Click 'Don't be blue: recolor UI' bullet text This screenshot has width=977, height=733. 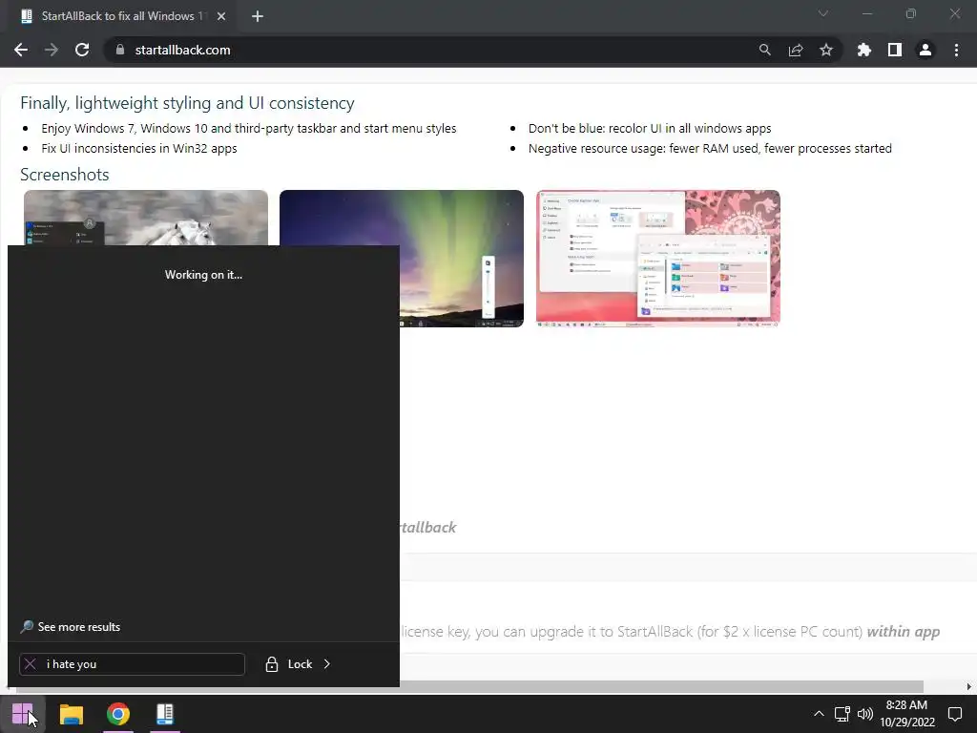click(650, 129)
